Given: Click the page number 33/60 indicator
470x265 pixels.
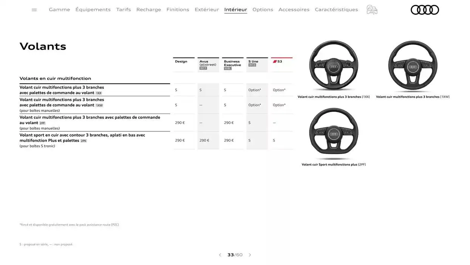Looking at the screenshot, I should pyautogui.click(x=235, y=255).
